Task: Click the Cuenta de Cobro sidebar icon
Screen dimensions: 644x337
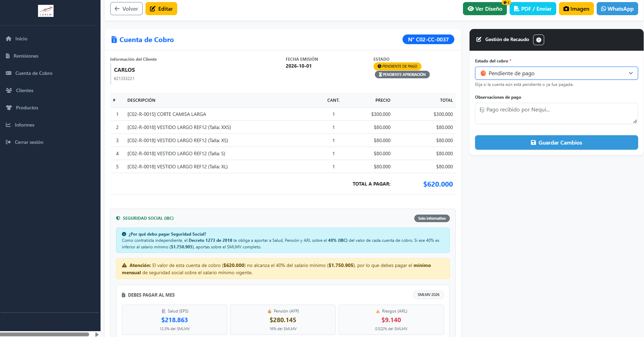Action: 9,73
